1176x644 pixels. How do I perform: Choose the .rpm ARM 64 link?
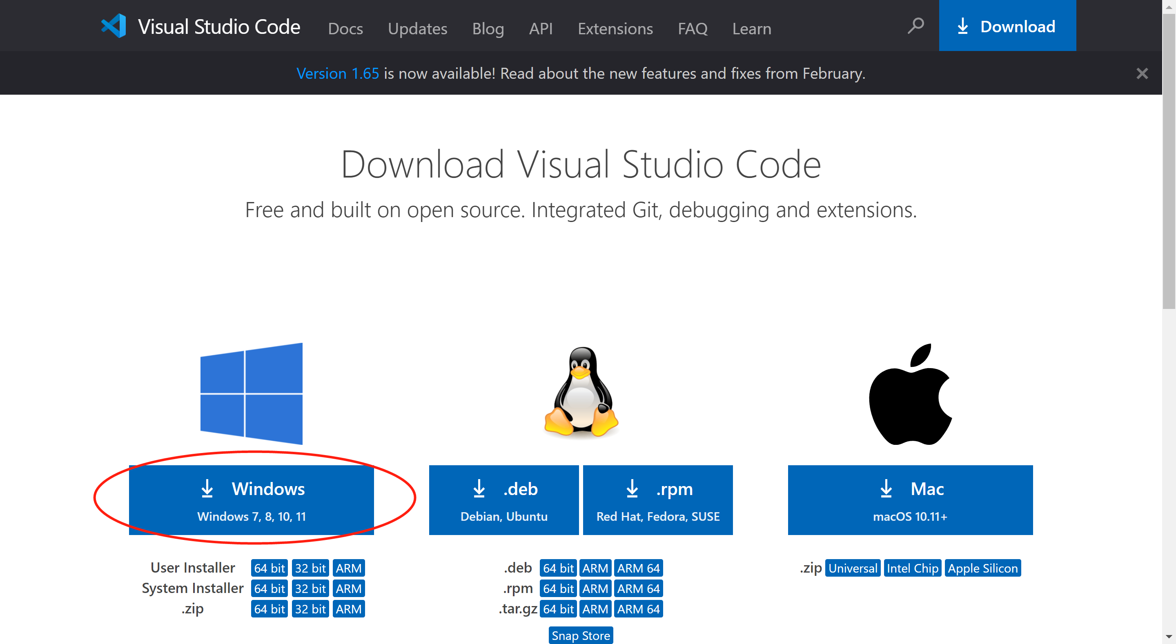[x=639, y=589]
